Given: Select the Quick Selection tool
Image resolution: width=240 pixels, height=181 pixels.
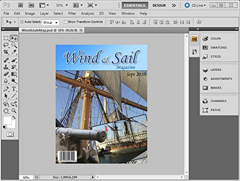Looking at the screenshot, I should tap(14, 45).
